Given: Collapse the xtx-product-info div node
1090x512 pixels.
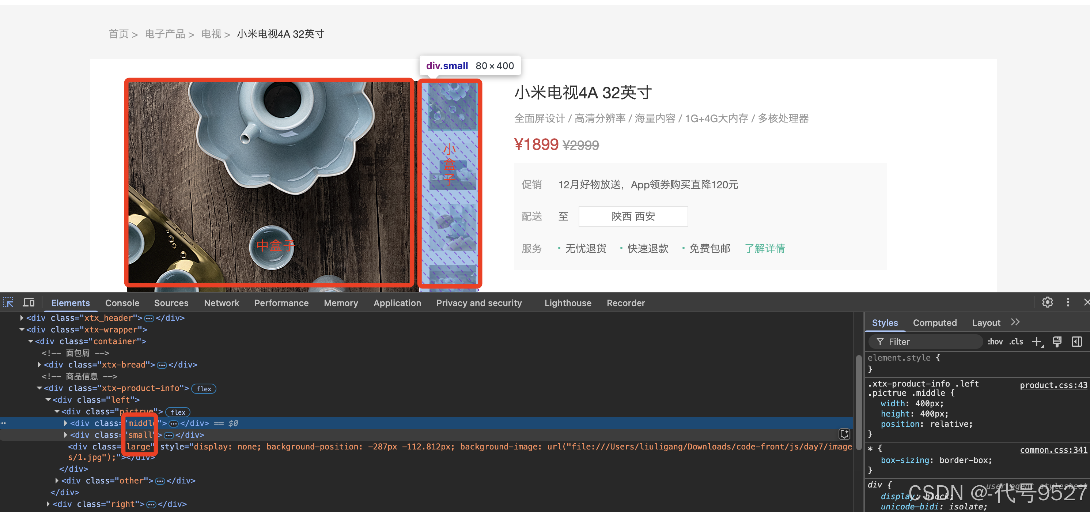Looking at the screenshot, I should (39, 388).
